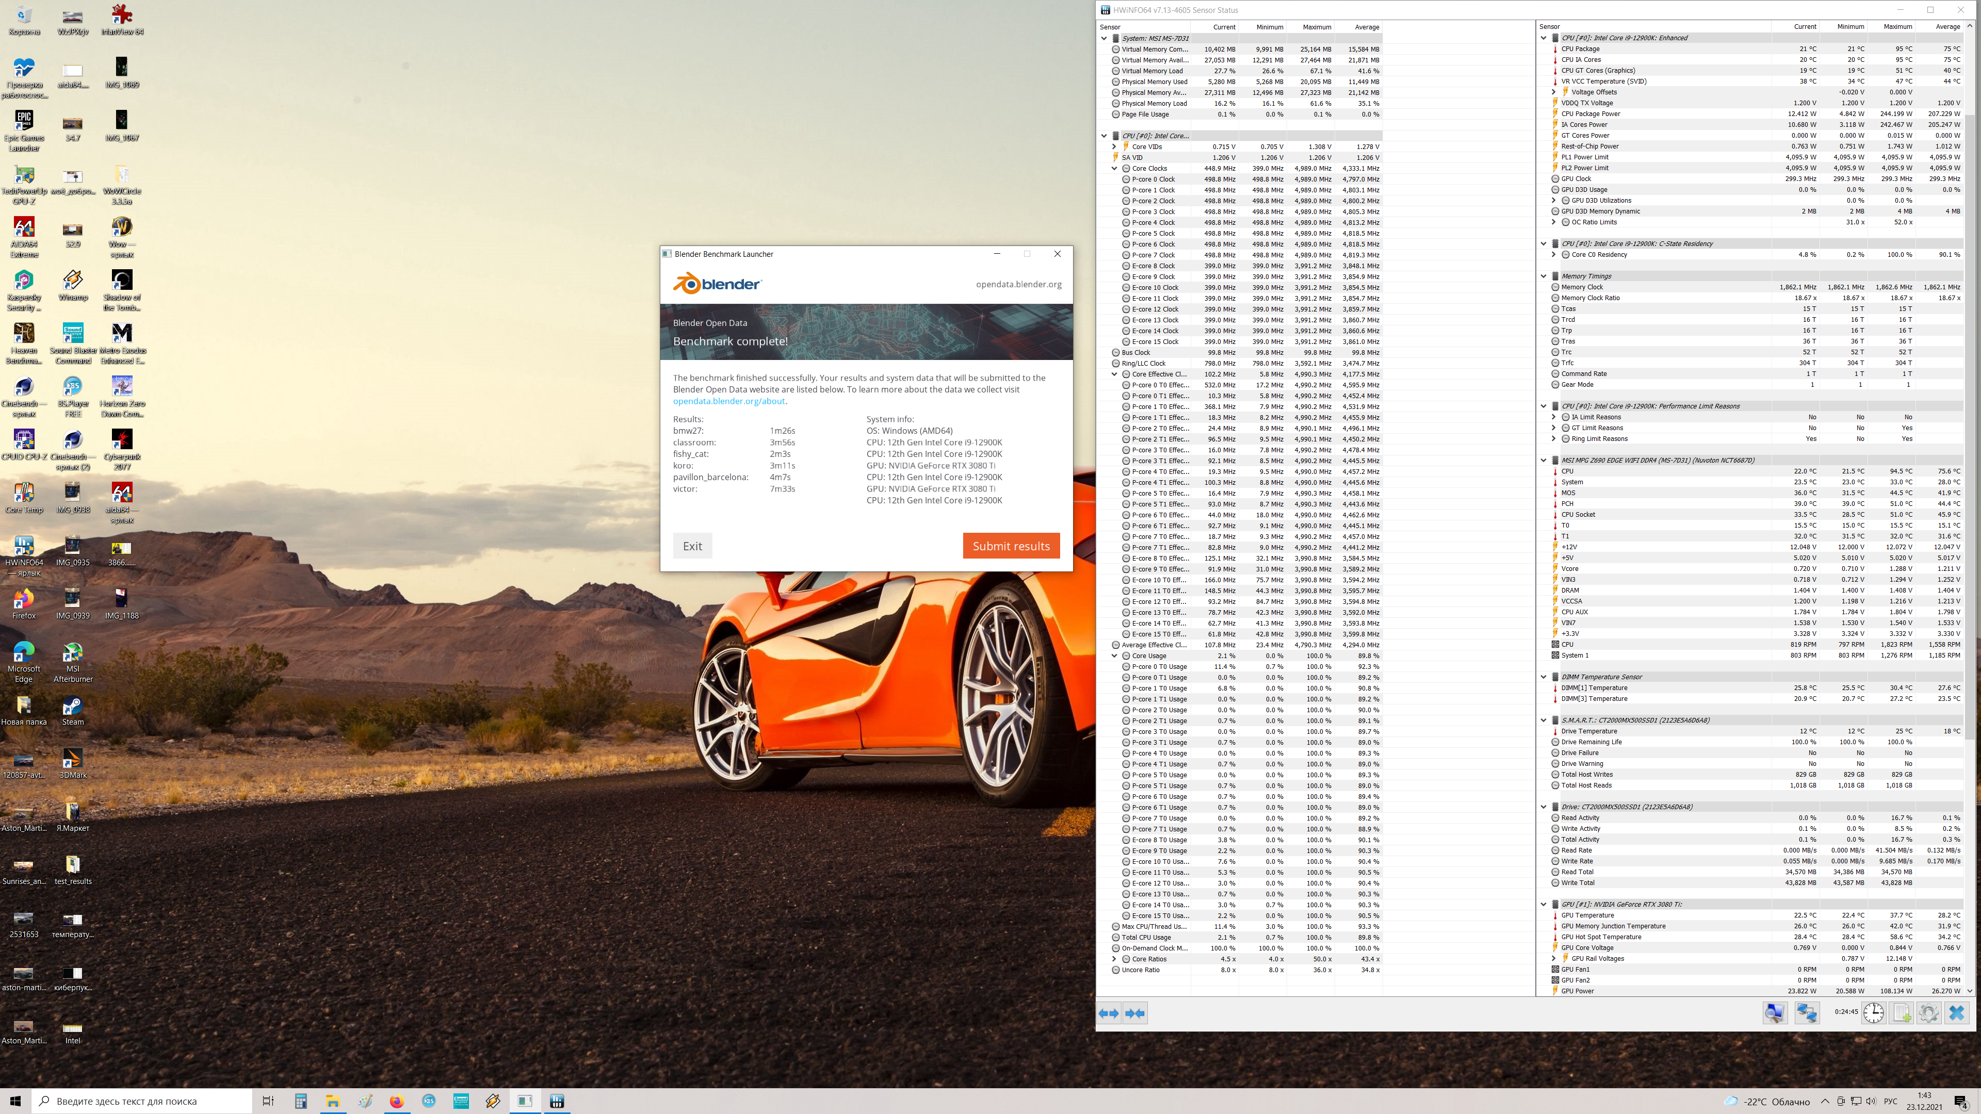
Task: Expand the IA Limit Reasons row
Action: pyautogui.click(x=1553, y=417)
